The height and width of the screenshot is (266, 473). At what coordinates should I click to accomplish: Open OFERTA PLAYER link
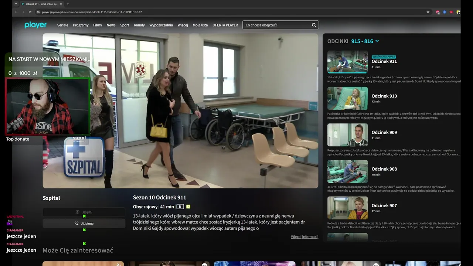[225, 25]
